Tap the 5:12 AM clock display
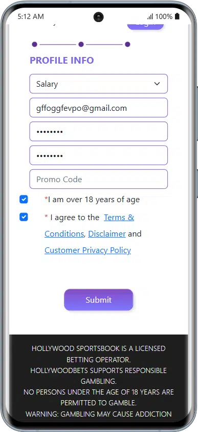This screenshot has height=432, width=198. click(x=31, y=16)
